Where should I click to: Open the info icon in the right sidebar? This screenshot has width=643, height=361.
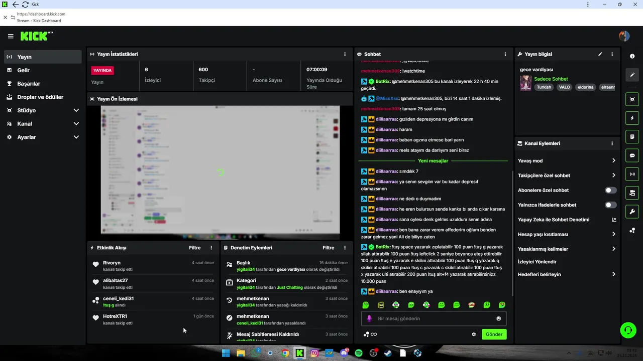(632, 56)
